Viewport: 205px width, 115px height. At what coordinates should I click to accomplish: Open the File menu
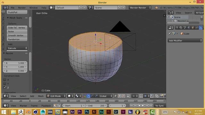(x=12, y=8)
